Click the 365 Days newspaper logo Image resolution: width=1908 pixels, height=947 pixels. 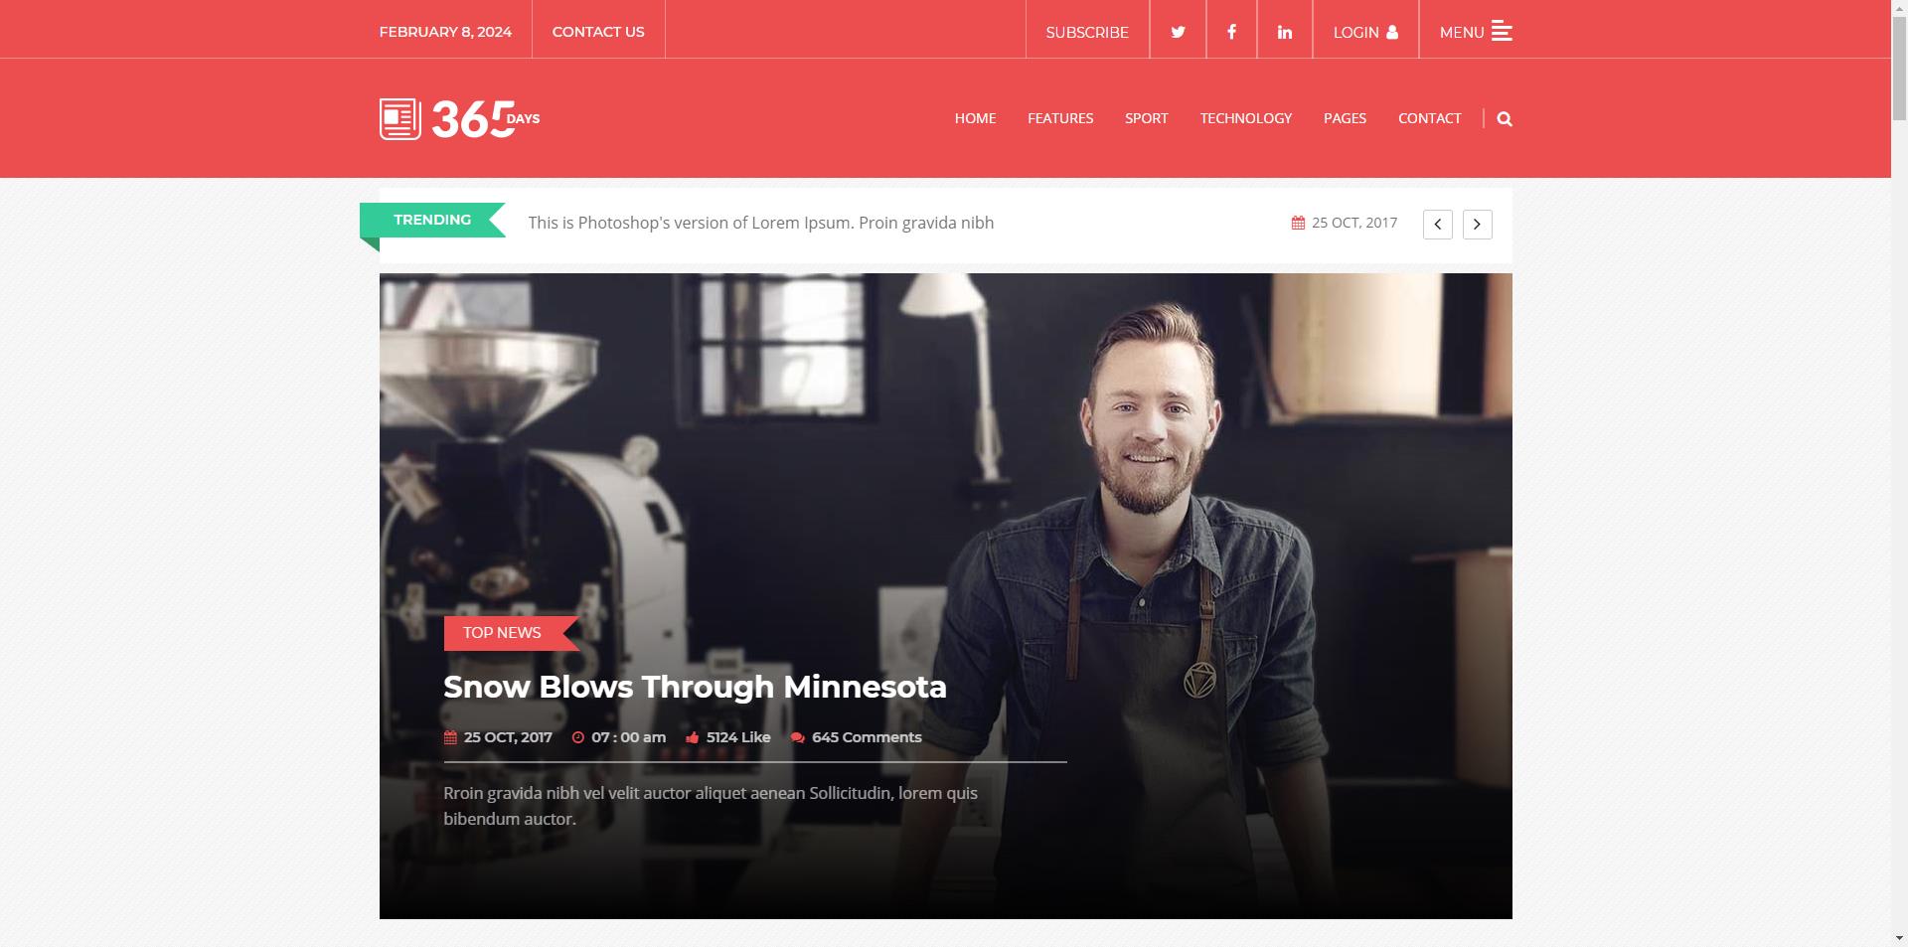(459, 119)
